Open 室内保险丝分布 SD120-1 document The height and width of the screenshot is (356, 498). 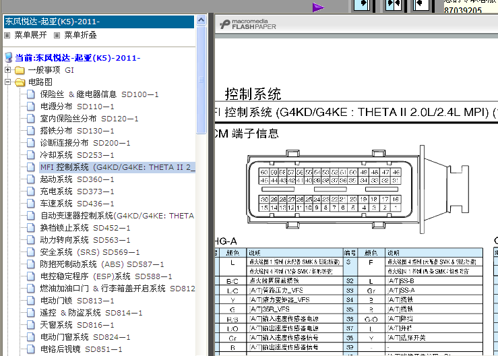point(89,119)
